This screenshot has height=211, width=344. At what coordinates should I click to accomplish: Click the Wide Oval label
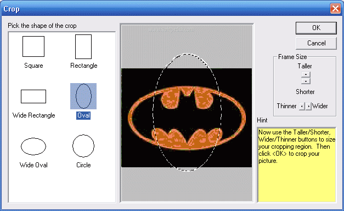point(33,165)
